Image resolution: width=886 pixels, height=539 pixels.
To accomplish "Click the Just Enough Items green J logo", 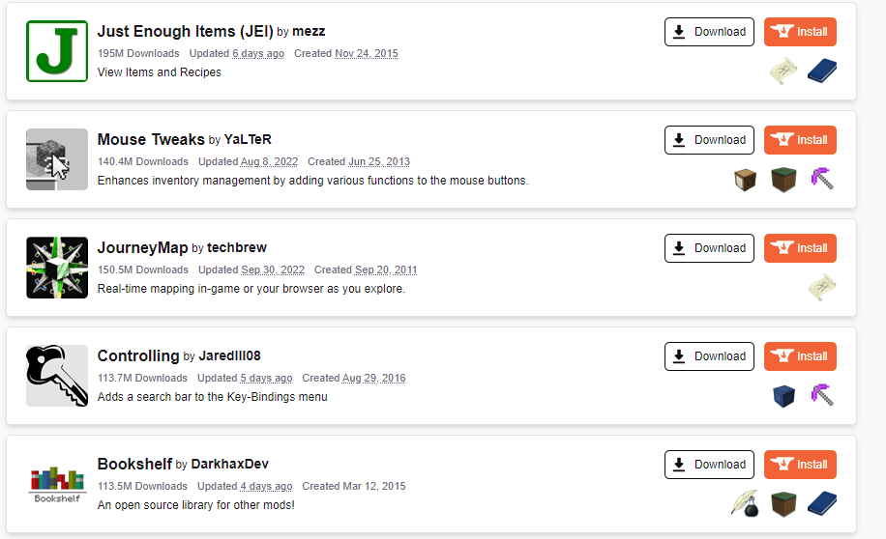I will (57, 51).
